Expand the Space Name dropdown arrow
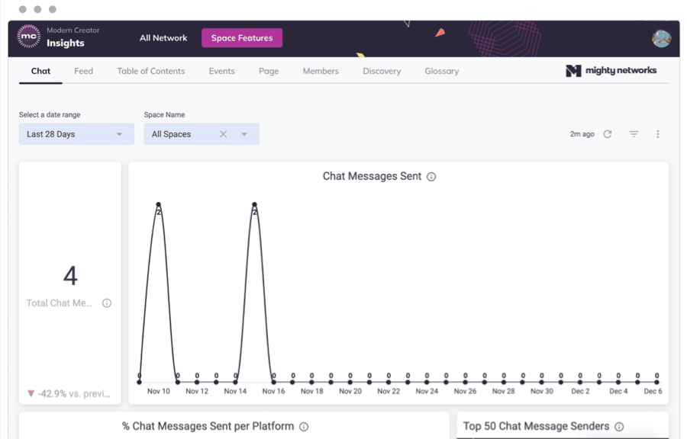 click(x=244, y=134)
